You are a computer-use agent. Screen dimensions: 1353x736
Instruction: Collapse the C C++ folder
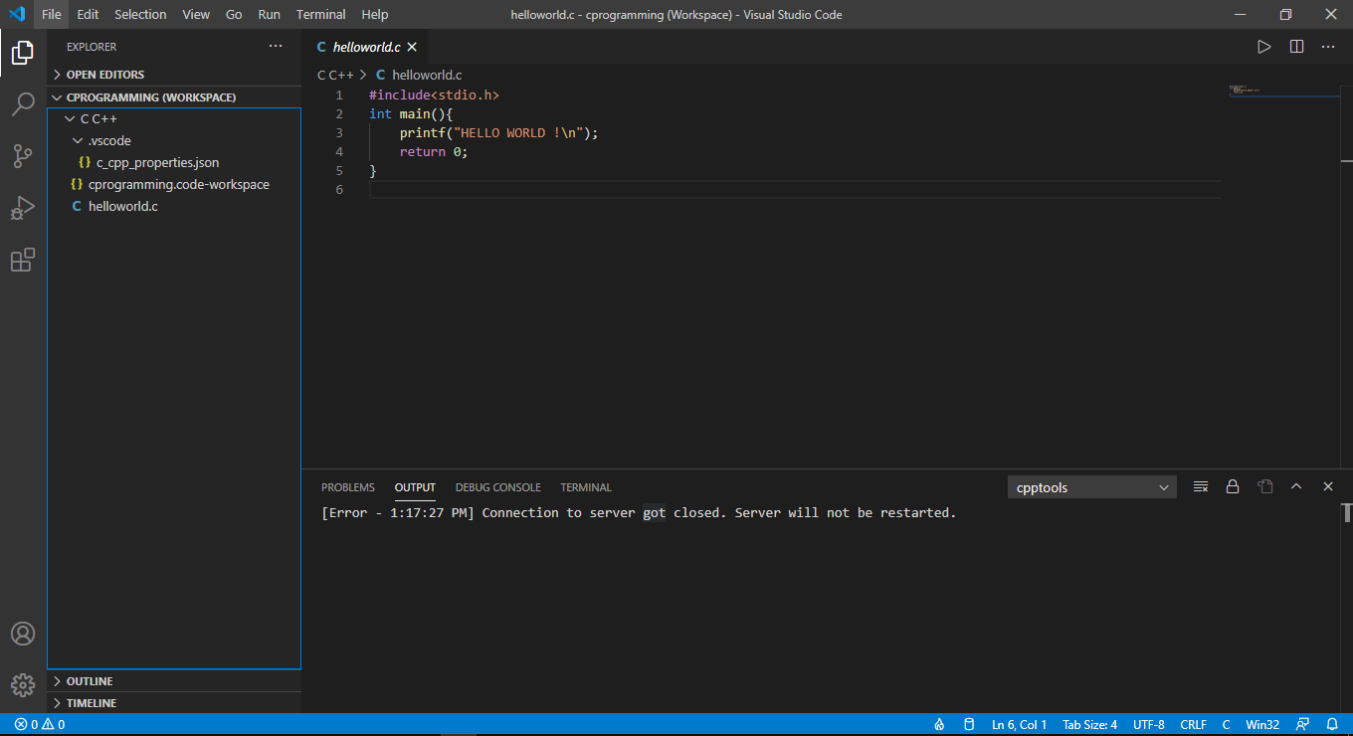click(x=174, y=118)
